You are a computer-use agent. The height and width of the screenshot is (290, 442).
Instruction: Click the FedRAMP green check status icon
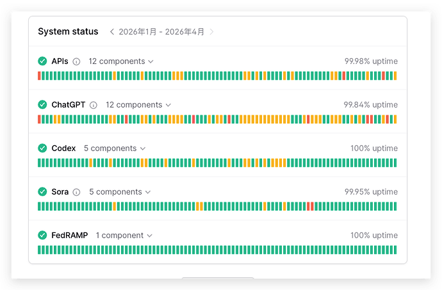42,235
